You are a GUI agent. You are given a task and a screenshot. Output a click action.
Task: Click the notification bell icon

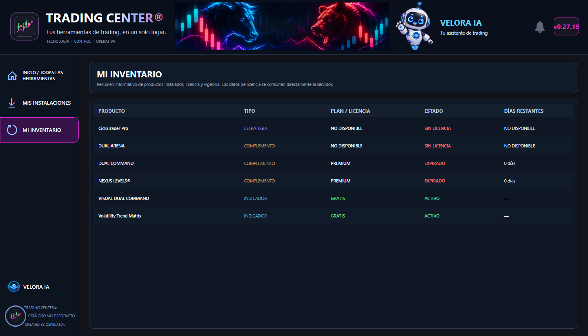pyautogui.click(x=540, y=27)
